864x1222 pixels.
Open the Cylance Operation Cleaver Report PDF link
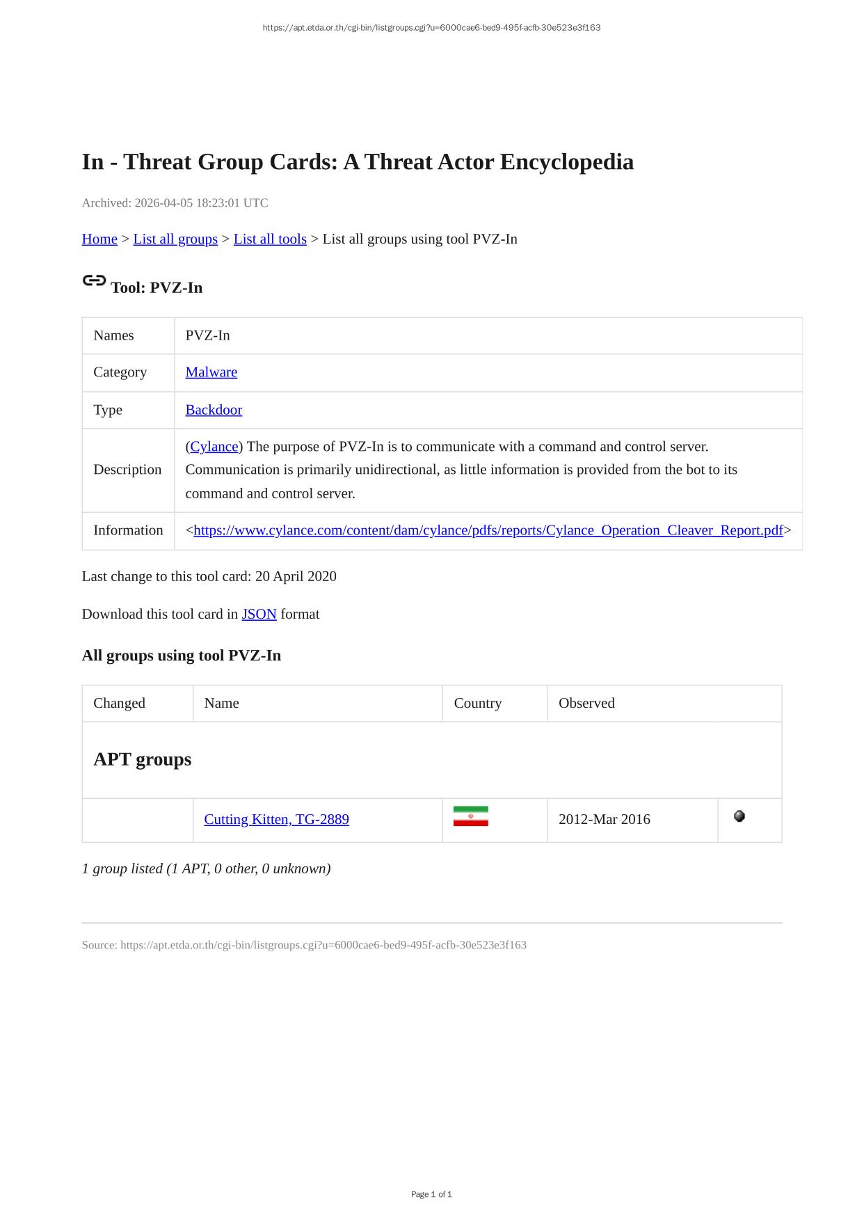coord(488,530)
